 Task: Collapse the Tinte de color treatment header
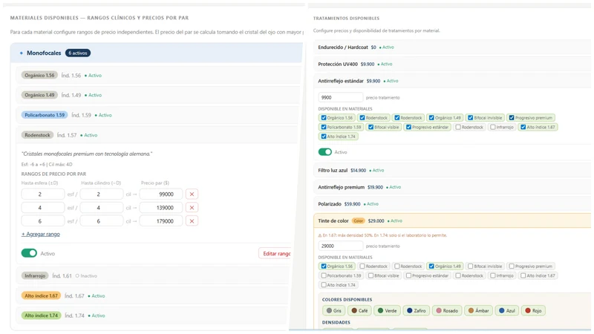coord(453,220)
